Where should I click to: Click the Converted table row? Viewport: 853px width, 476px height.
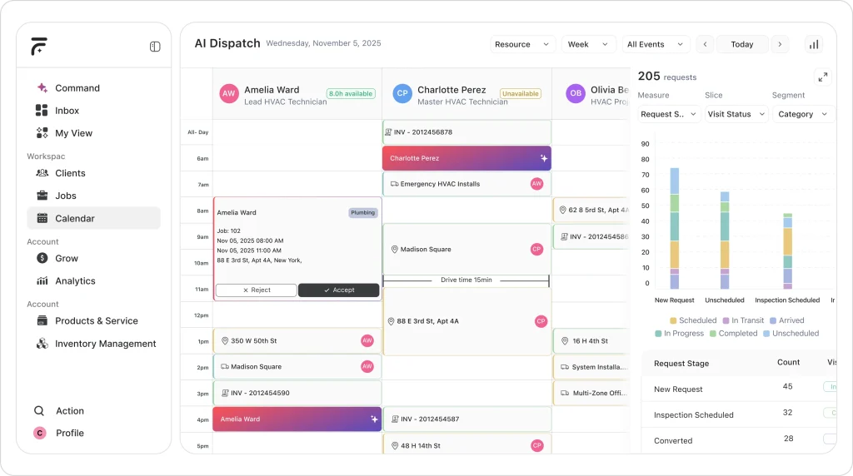739,441
